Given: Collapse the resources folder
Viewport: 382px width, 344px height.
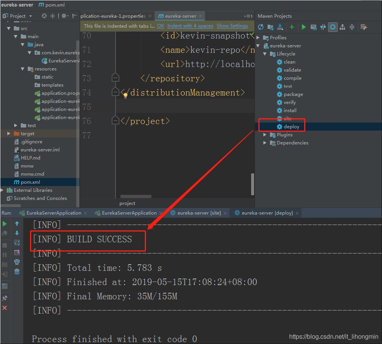Looking at the screenshot, I should [23, 69].
